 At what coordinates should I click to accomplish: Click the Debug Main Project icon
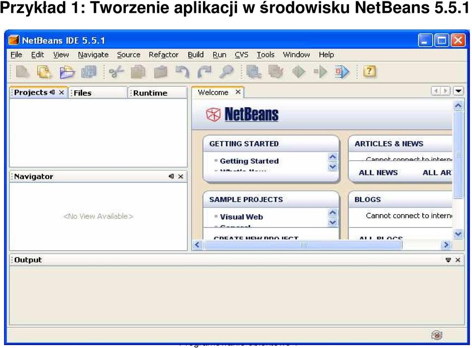tap(320, 72)
